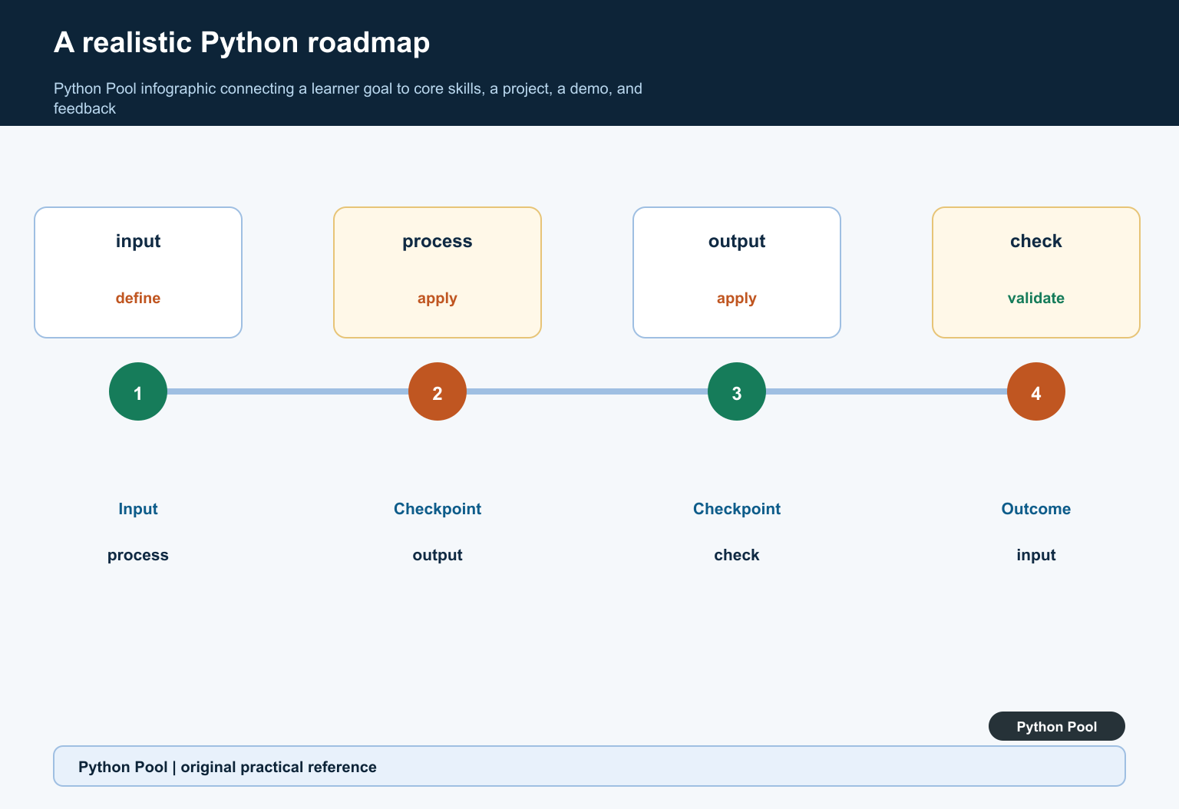
Task: Click the step 2 orange circle marker
Action: pyautogui.click(x=438, y=391)
